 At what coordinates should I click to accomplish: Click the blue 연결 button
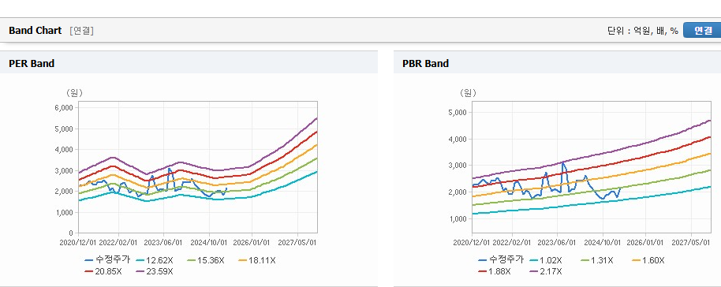pyautogui.click(x=702, y=30)
